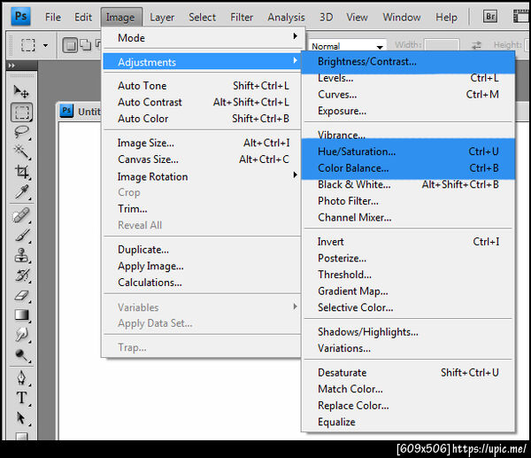Choose Vibrance adjustment
The height and width of the screenshot is (458, 531).
(x=408, y=135)
